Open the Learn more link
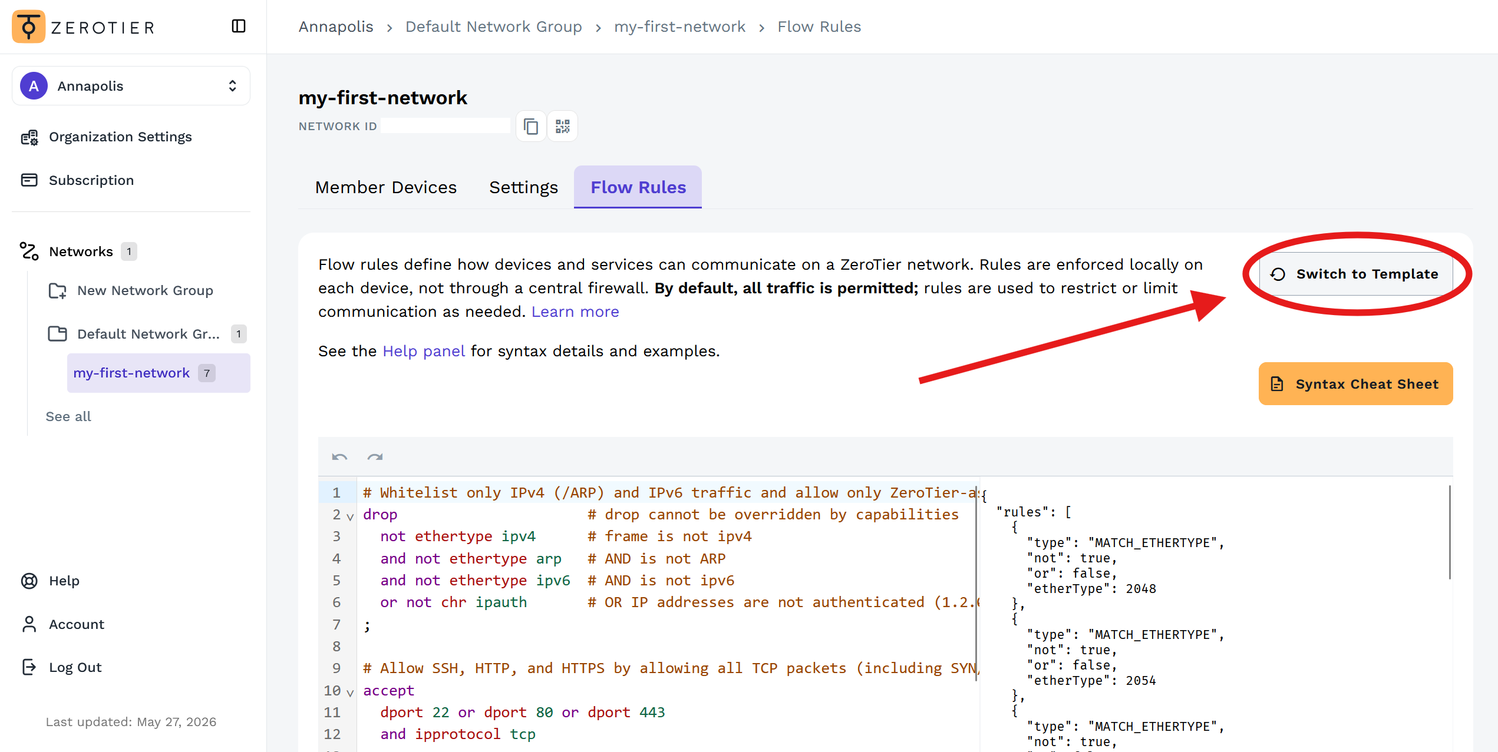Viewport: 1498px width, 752px height. pos(575,312)
